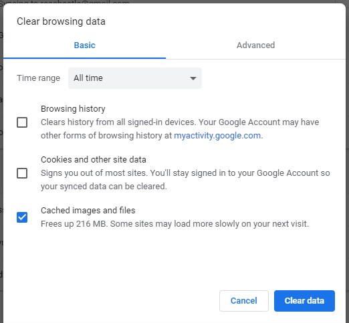
Task: Enable the Browsing history checkbox
Action: pos(22,122)
